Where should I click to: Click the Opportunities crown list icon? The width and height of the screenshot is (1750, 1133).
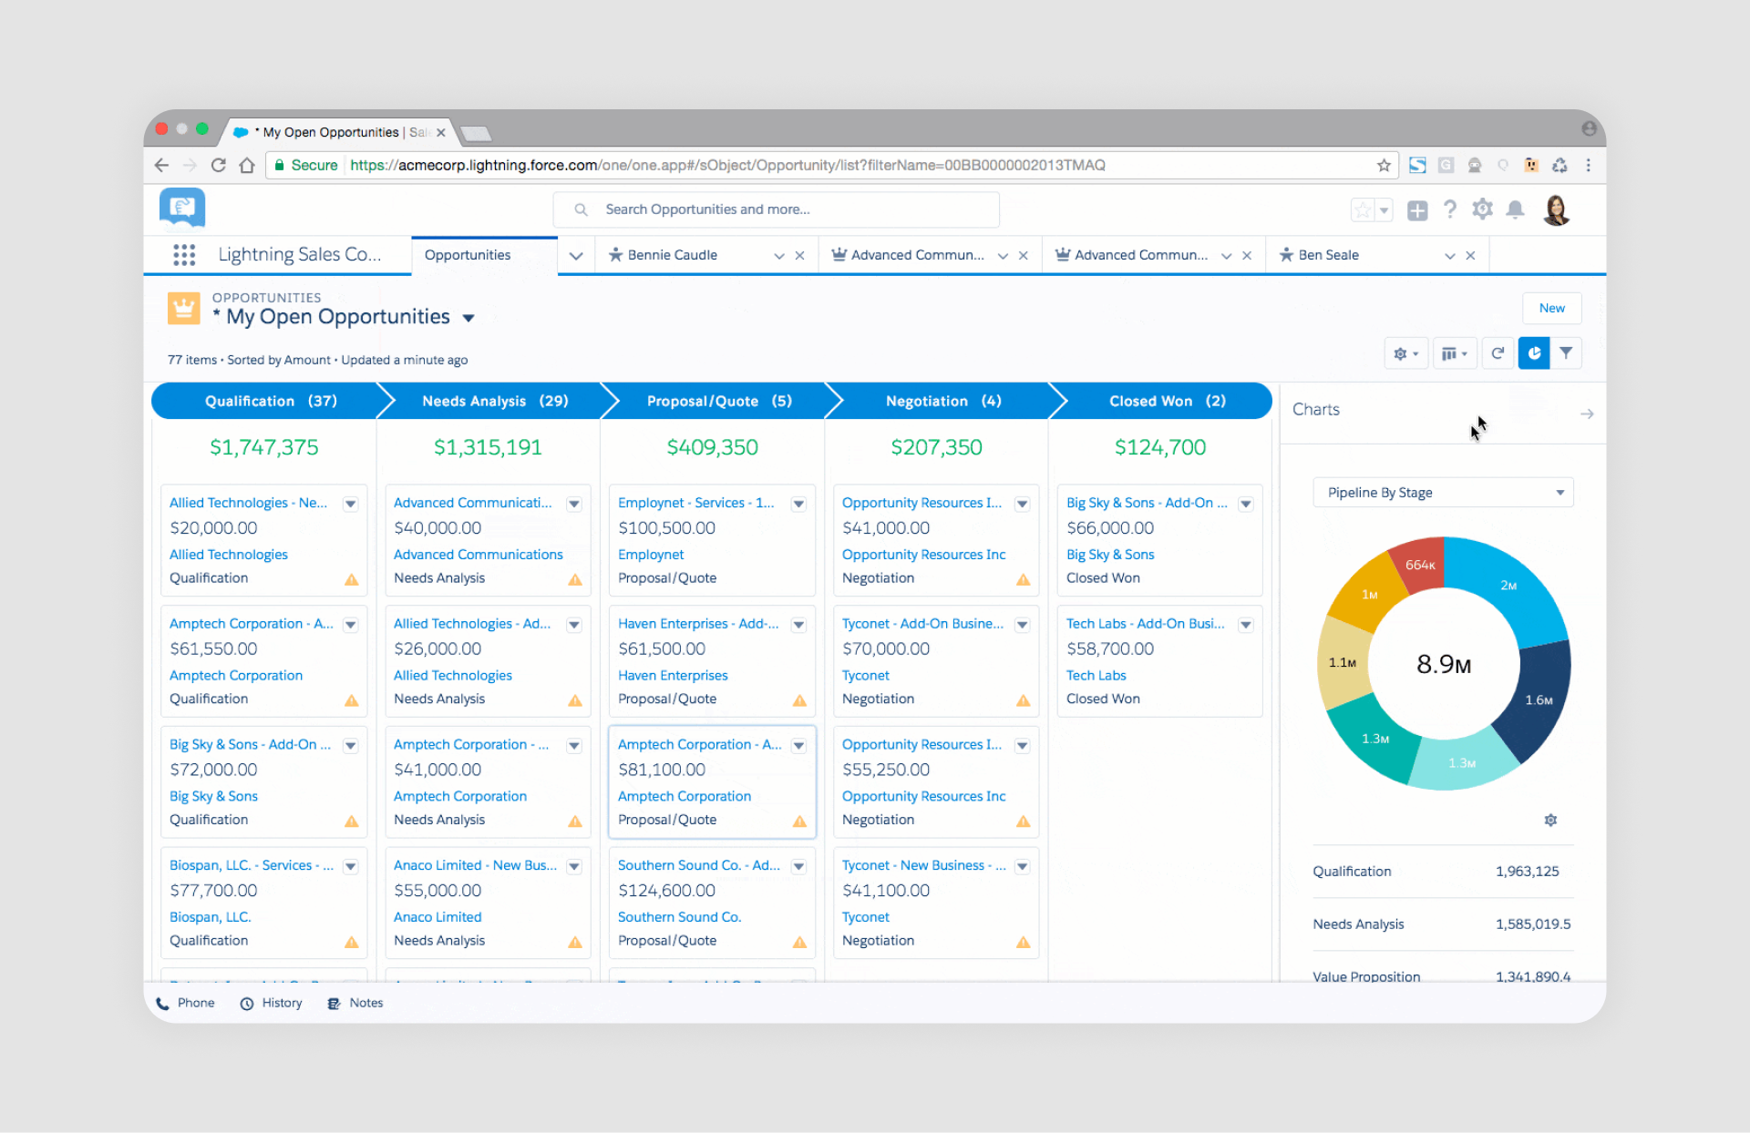(183, 308)
